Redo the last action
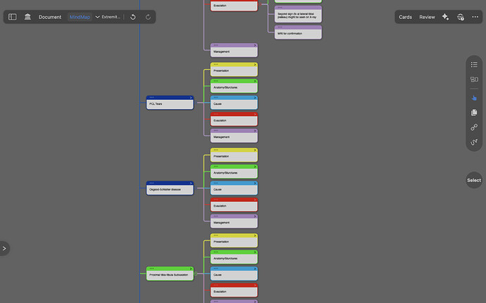This screenshot has width=486, height=303. (x=148, y=17)
